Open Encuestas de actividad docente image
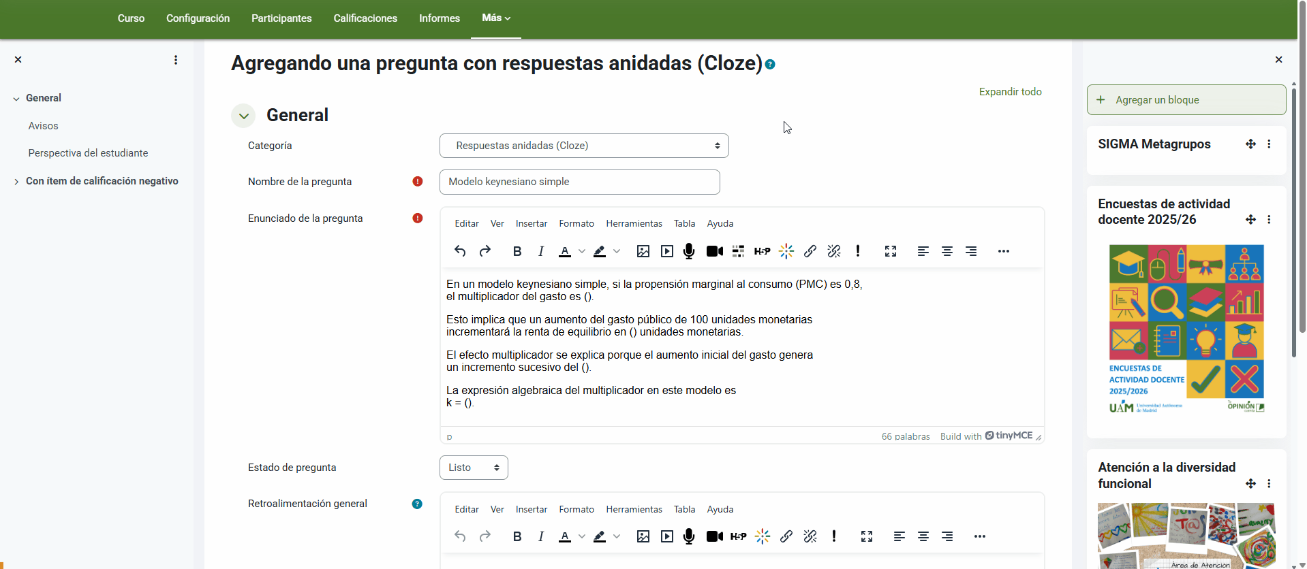This screenshot has width=1307, height=569. [x=1186, y=329]
